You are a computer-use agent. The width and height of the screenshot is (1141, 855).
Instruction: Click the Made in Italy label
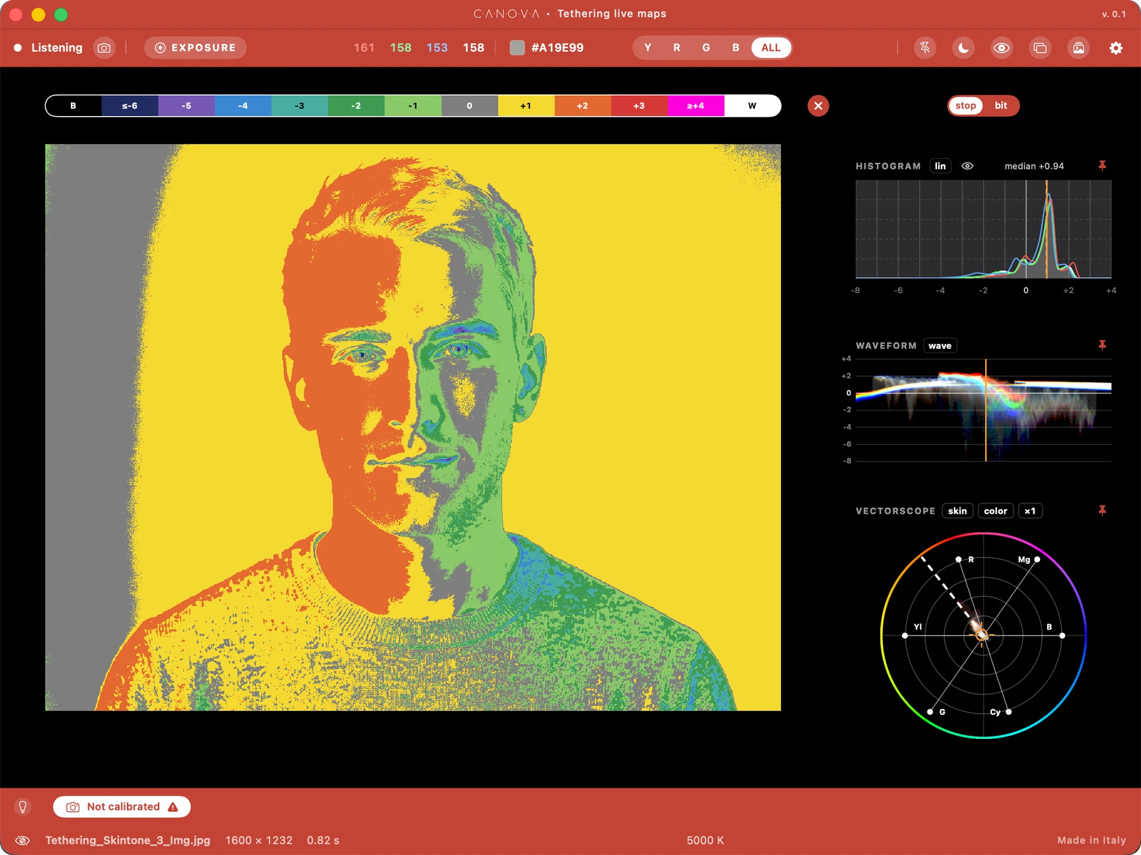[x=1092, y=840]
